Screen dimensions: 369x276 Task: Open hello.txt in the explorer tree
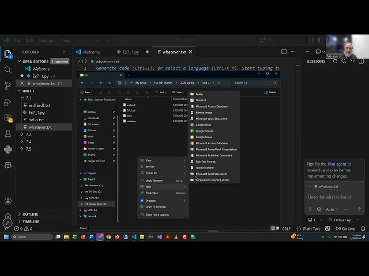pyautogui.click(x=36, y=120)
